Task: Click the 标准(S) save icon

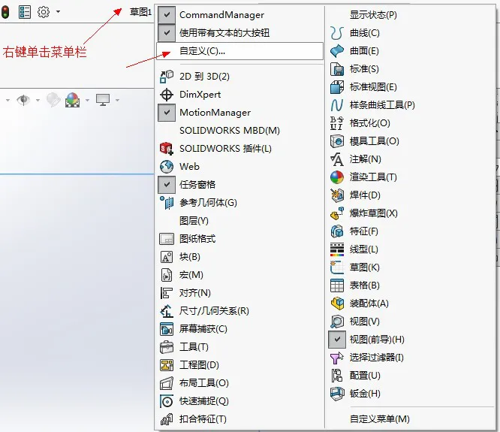Action: tap(337, 69)
